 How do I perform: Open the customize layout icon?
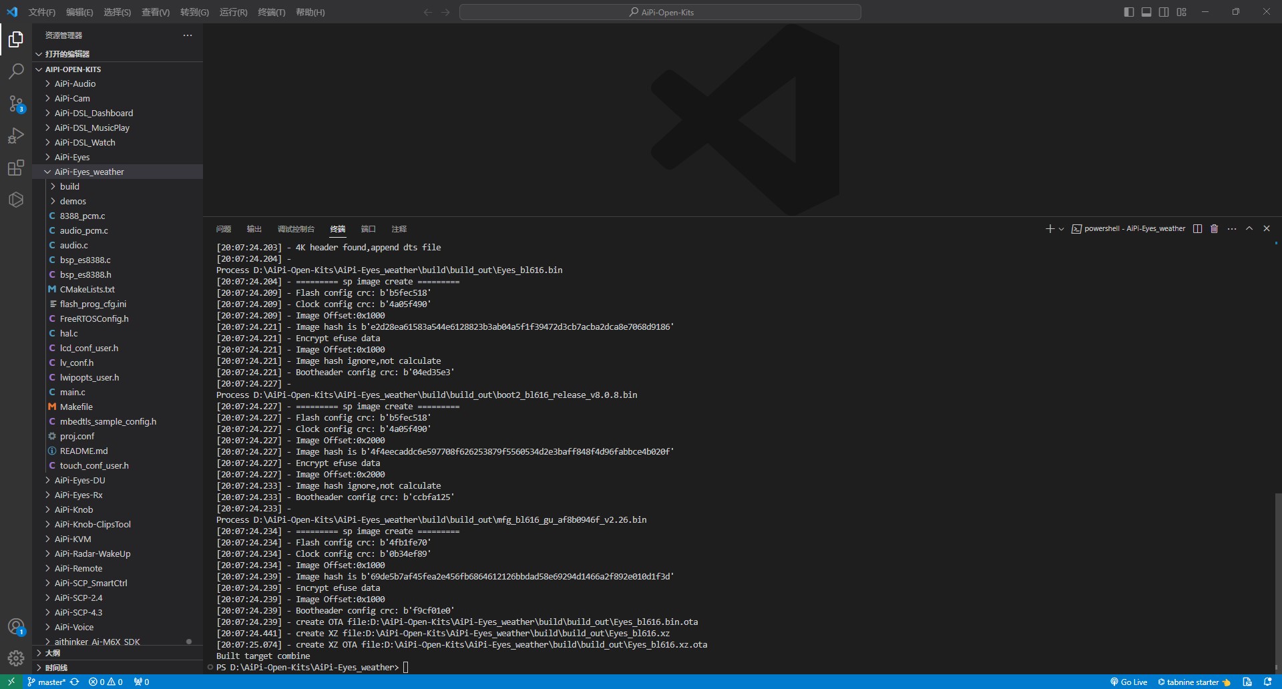point(1182,12)
